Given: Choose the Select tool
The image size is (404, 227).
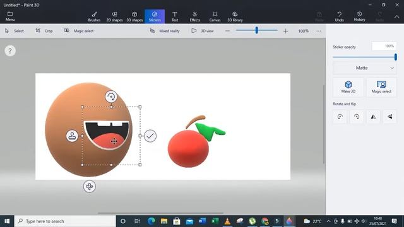Looking at the screenshot, I should click(15, 31).
